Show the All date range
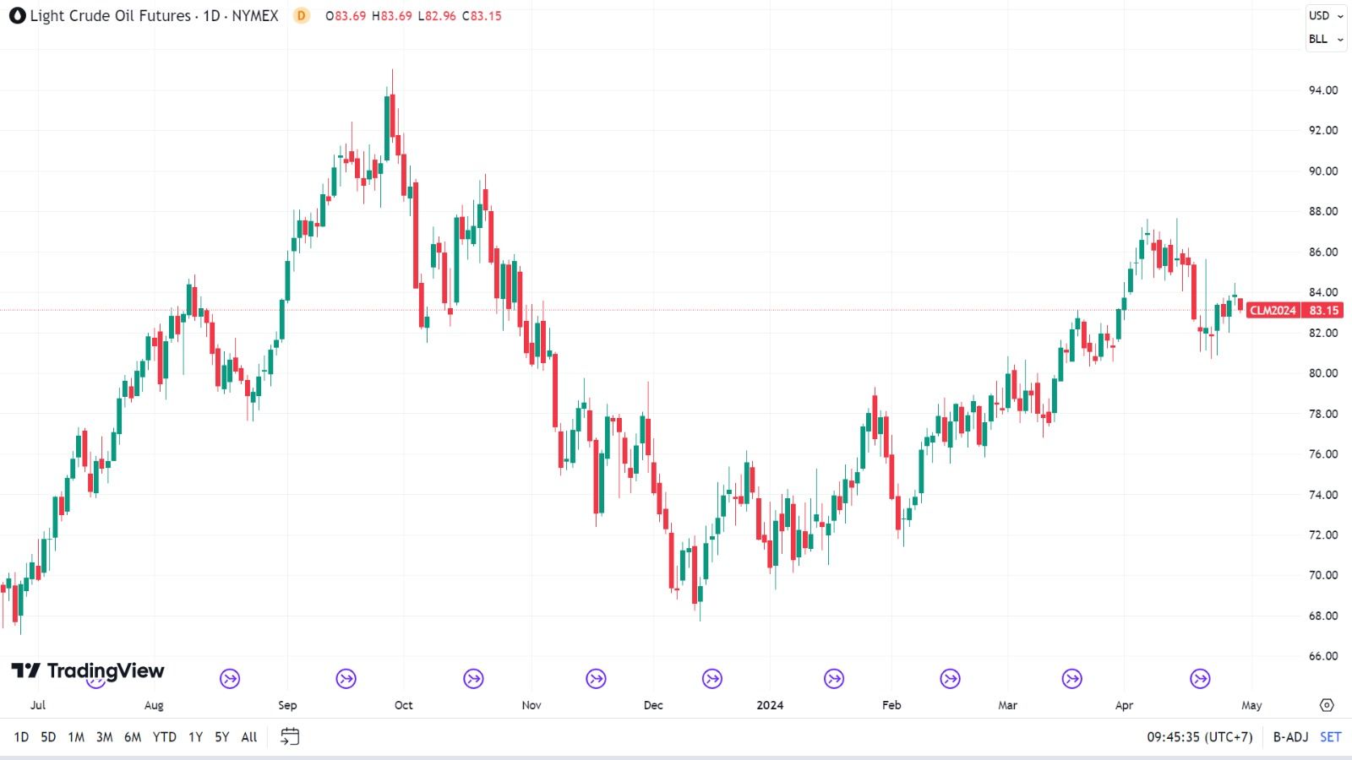 249,737
